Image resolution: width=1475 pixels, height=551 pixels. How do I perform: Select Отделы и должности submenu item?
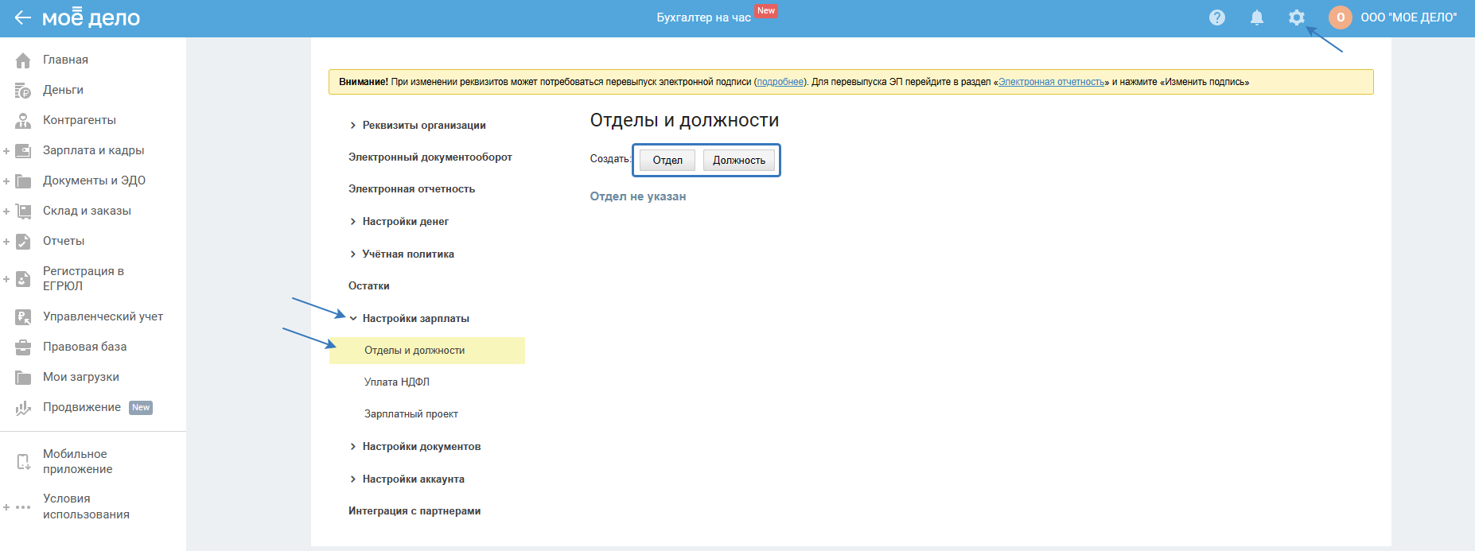pos(427,351)
